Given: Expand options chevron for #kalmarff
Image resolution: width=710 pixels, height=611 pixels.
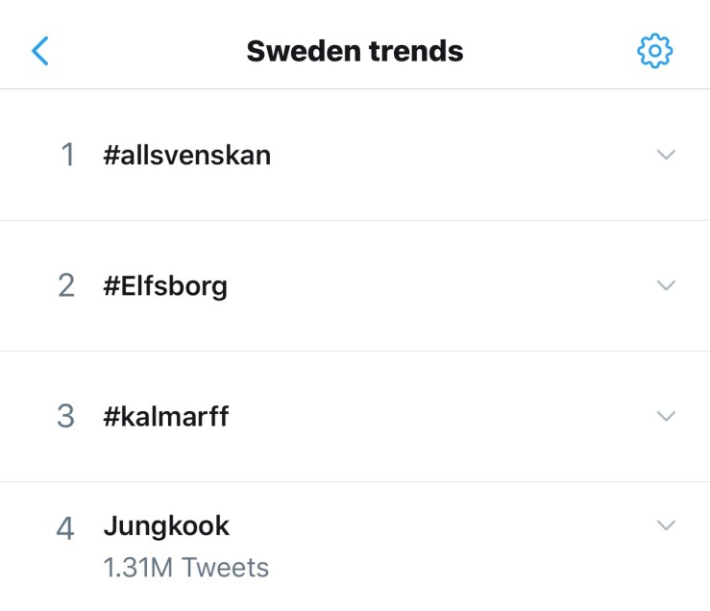Looking at the screenshot, I should (666, 416).
